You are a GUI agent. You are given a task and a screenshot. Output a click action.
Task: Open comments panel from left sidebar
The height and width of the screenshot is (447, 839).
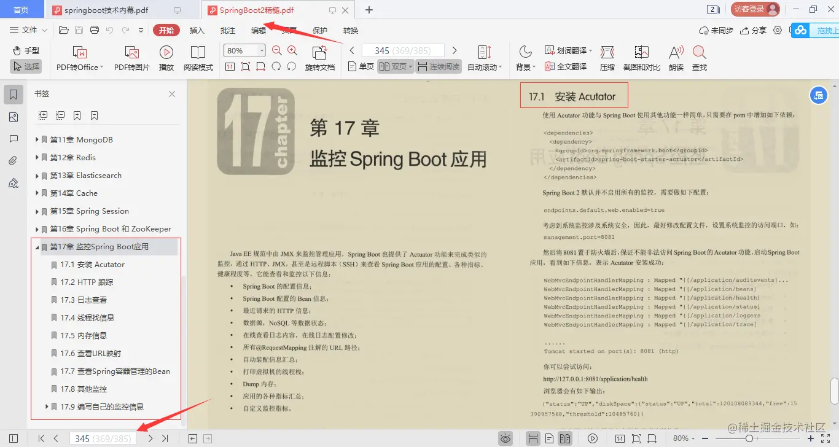[x=14, y=139]
